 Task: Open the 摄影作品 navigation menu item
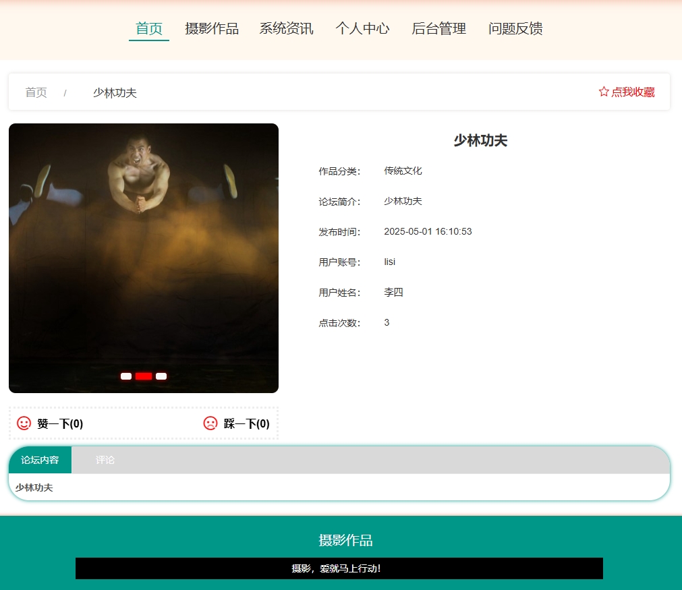(x=211, y=28)
